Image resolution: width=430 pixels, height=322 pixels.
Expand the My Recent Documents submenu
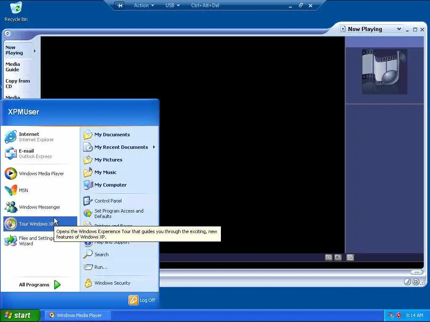pyautogui.click(x=120, y=147)
